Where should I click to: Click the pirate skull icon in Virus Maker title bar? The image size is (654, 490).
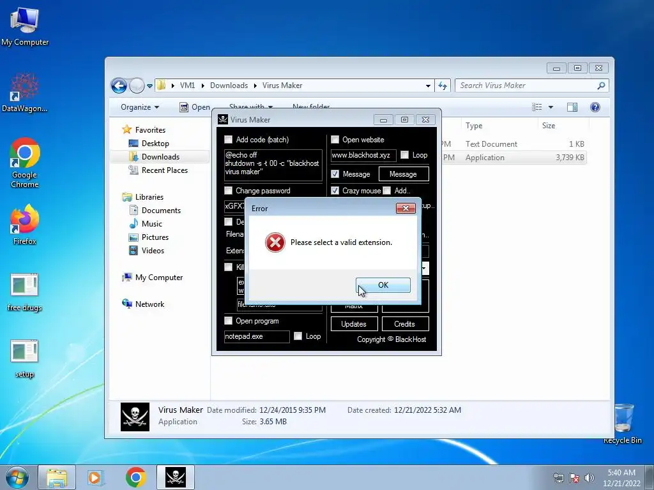223,119
